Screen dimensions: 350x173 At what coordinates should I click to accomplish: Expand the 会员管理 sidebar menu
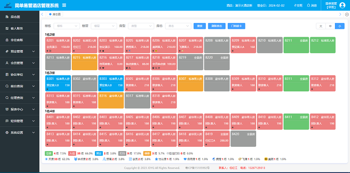point(19,63)
